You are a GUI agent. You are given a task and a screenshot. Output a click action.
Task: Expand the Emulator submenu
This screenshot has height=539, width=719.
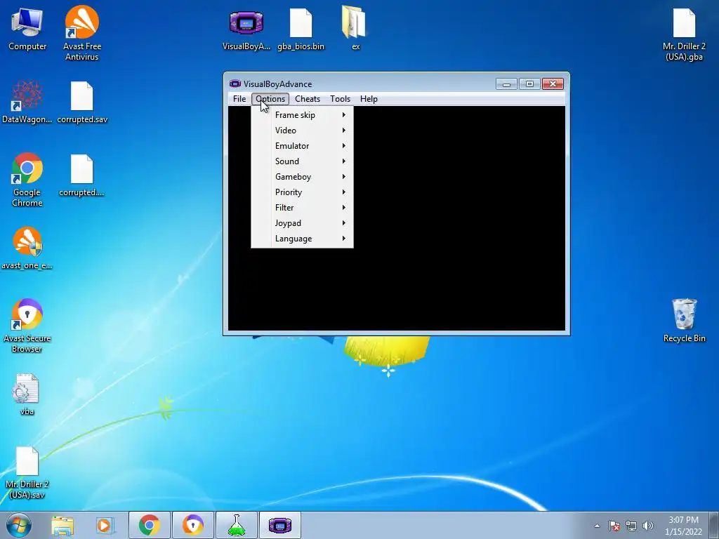302,146
